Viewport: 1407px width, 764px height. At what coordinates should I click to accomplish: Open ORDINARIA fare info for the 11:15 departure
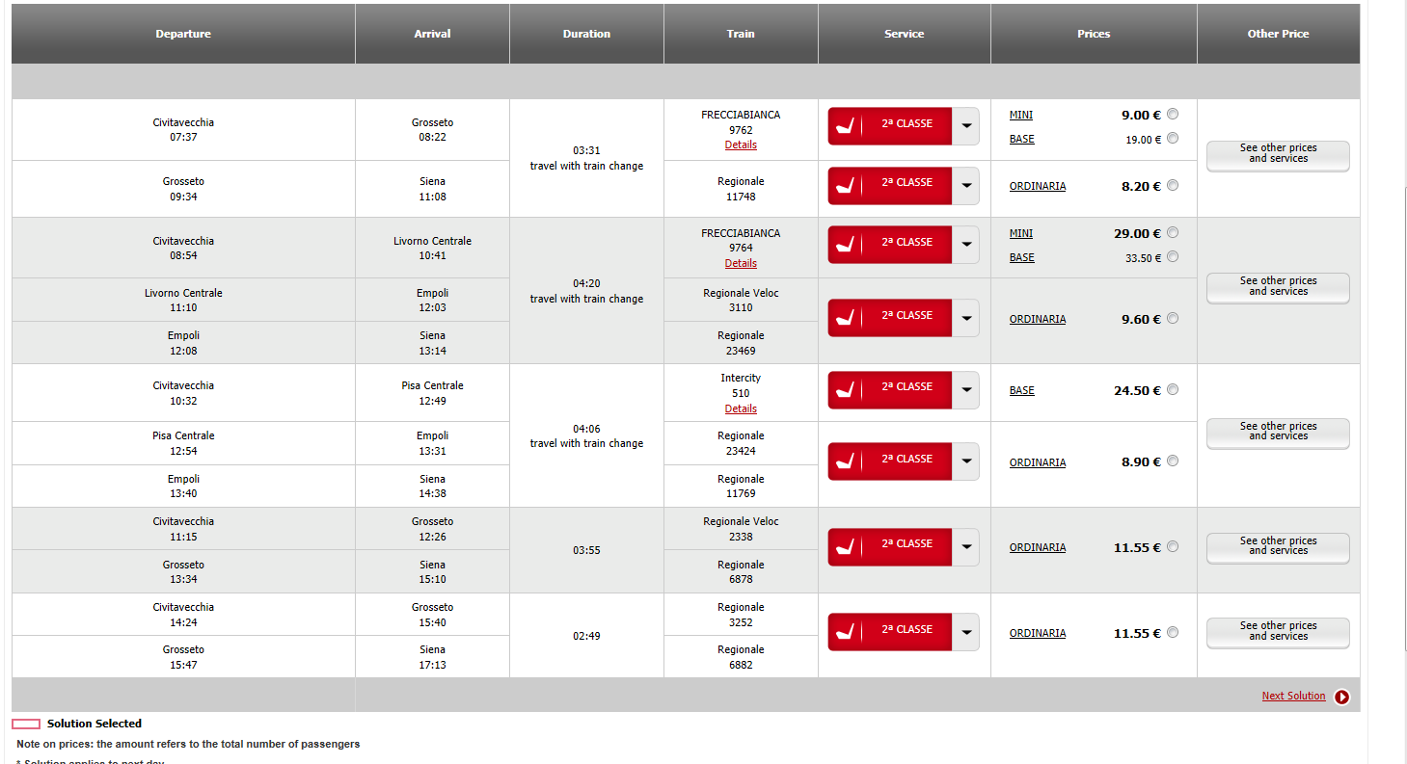point(1038,547)
